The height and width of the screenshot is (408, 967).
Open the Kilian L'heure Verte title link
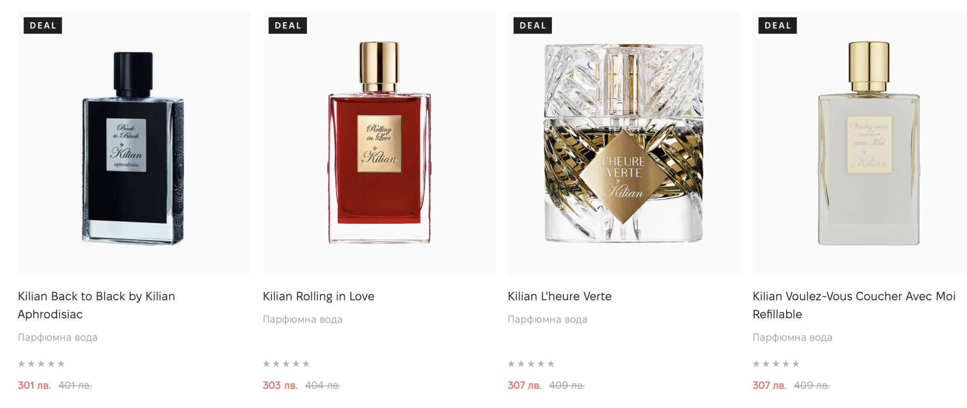coord(560,296)
